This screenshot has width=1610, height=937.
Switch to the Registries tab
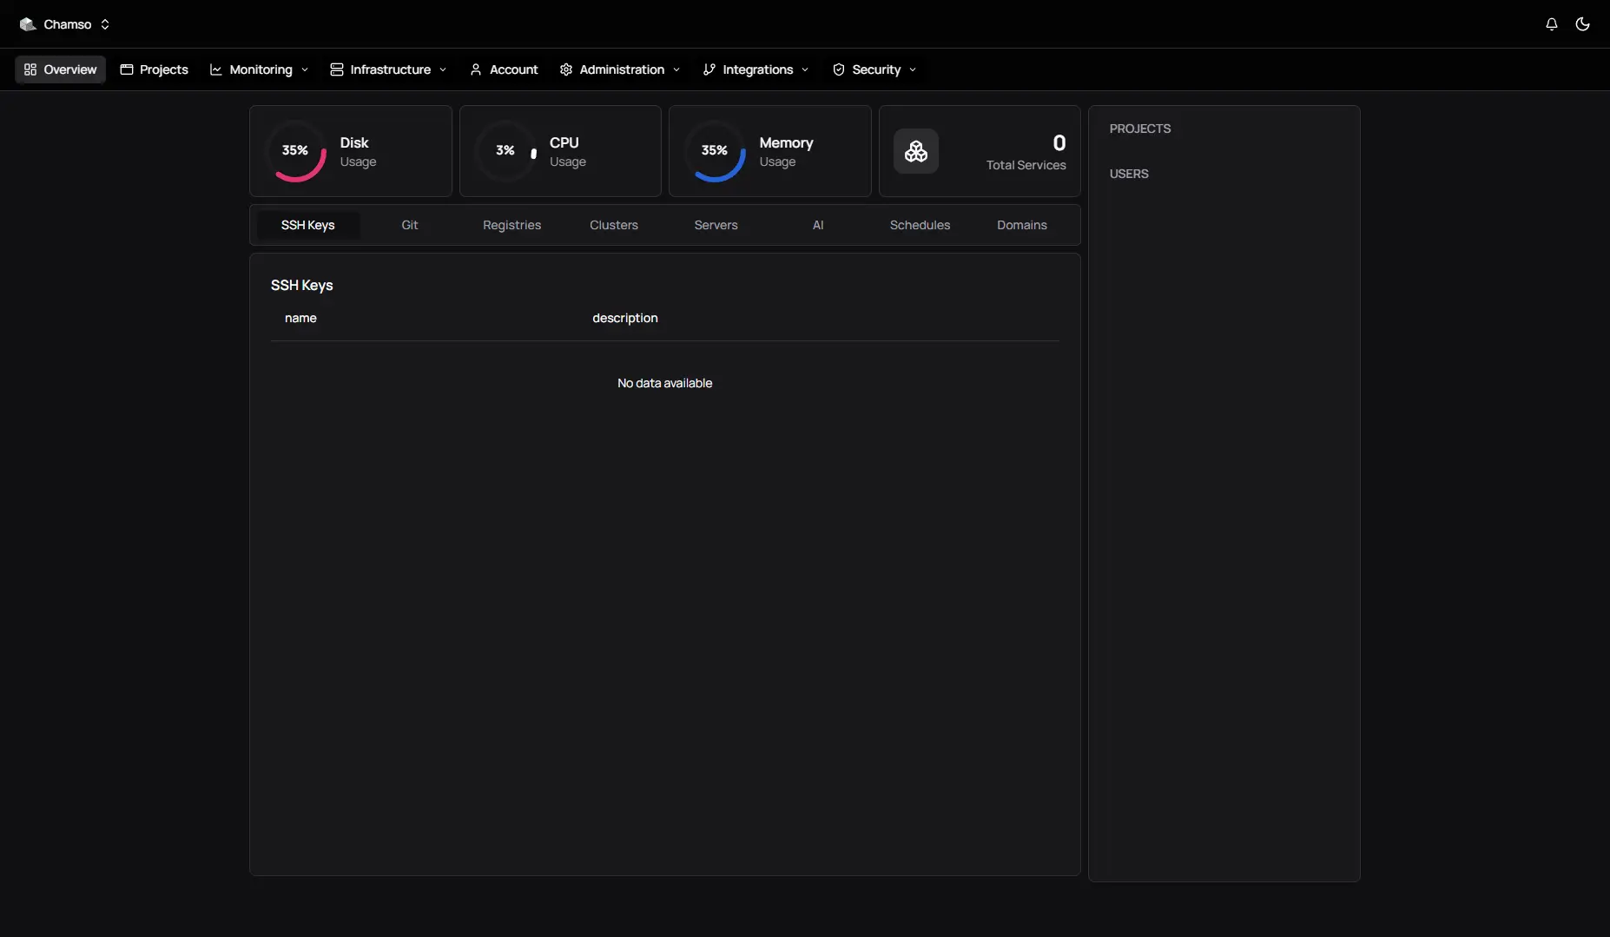511,225
